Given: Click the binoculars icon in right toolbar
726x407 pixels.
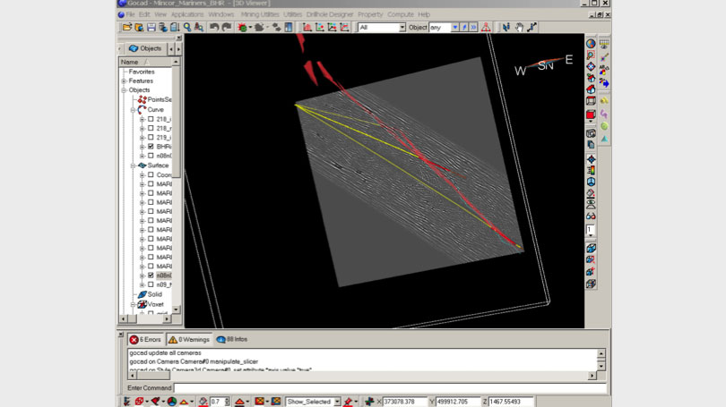Looking at the screenshot, I should pyautogui.click(x=591, y=216).
